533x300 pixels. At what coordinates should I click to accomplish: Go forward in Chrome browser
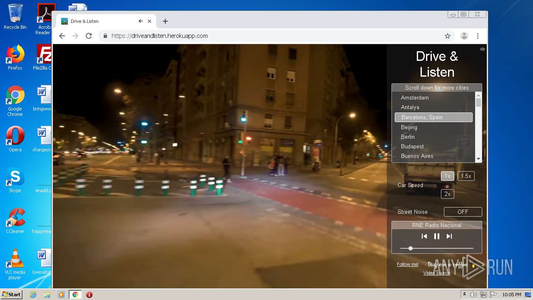75,36
